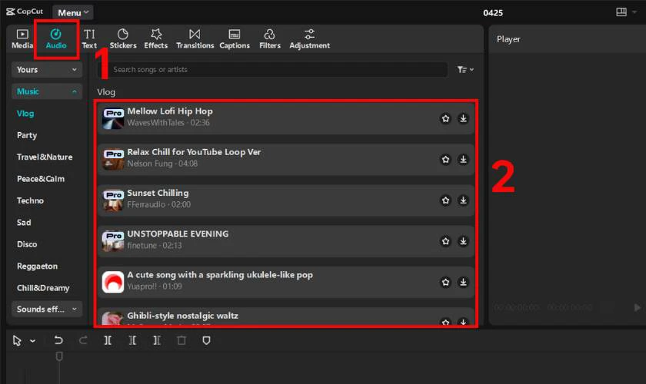This screenshot has height=384, width=646.
Task: Open the cursor tool mode dropdown
Action: (x=32, y=341)
